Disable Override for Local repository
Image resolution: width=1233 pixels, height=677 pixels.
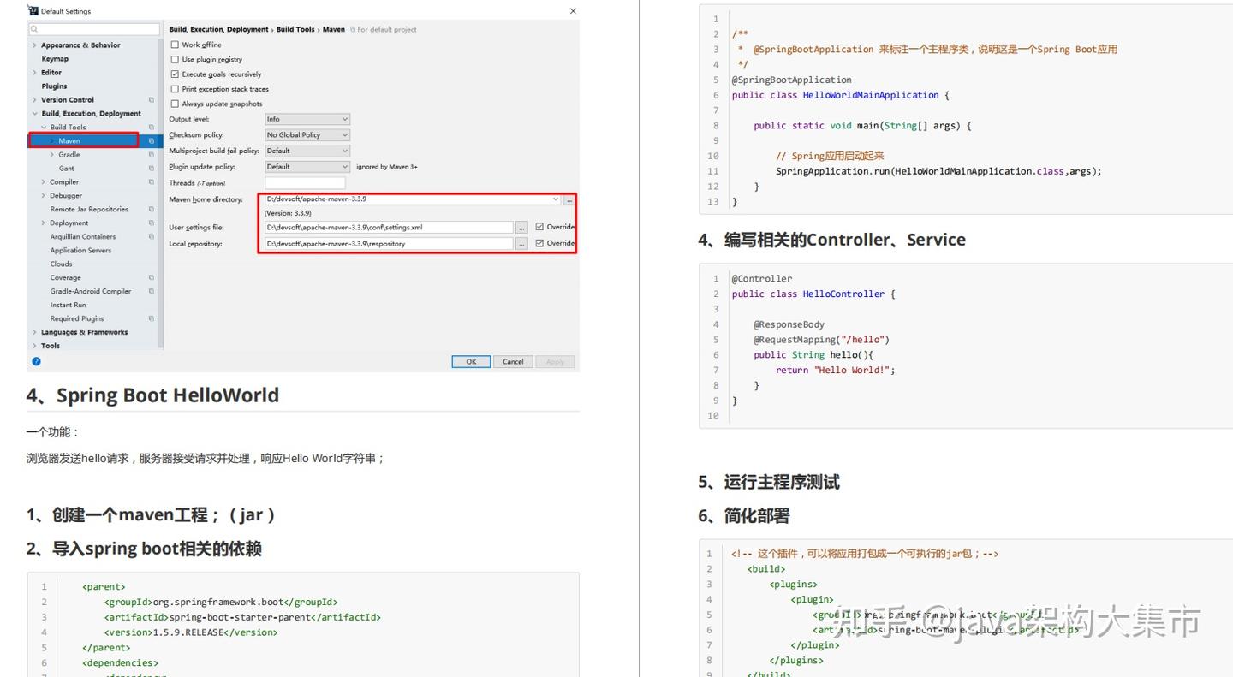pos(539,244)
